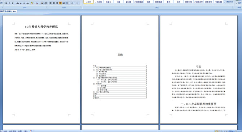The width and height of the screenshot is (242, 132).
Task: Apply superscript formatting
Action: coord(24,3)
